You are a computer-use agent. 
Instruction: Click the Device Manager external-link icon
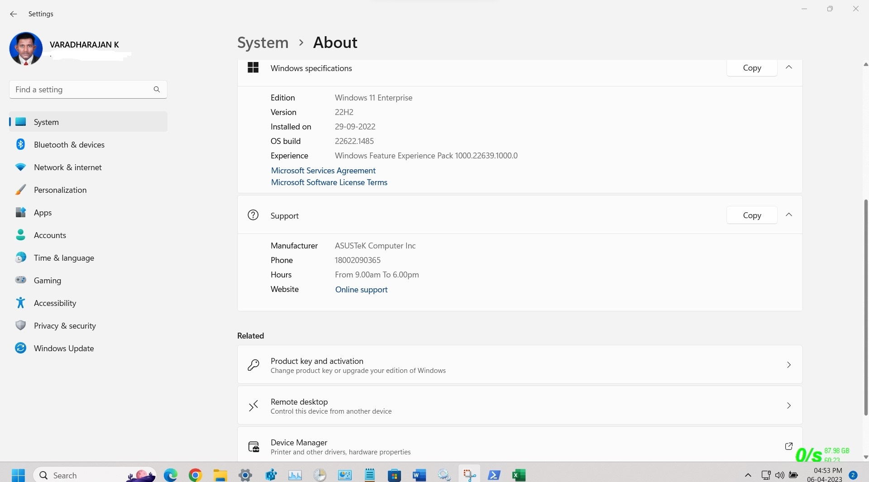coord(788,446)
